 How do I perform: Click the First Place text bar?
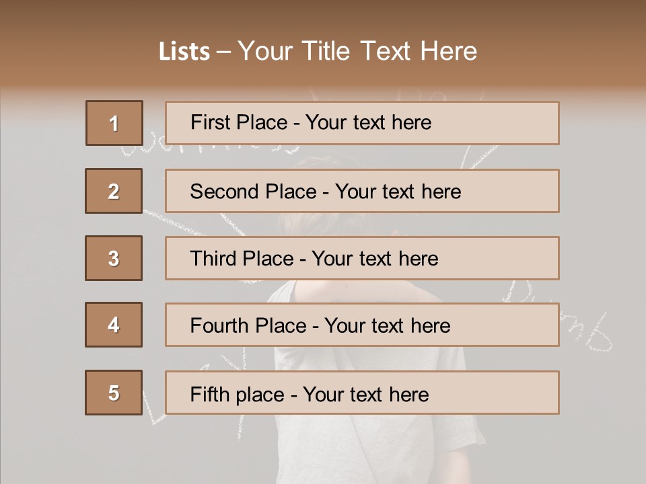(362, 123)
